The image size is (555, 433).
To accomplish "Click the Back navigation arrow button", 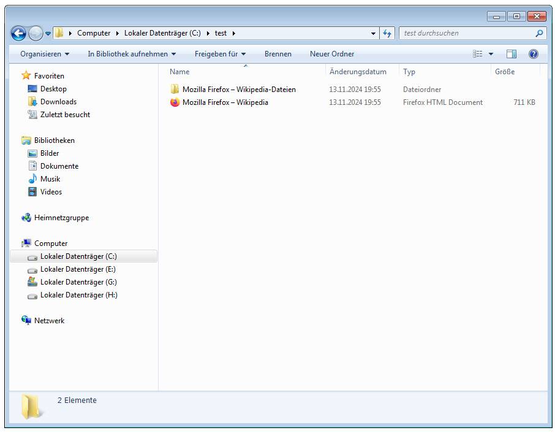I will 18,33.
